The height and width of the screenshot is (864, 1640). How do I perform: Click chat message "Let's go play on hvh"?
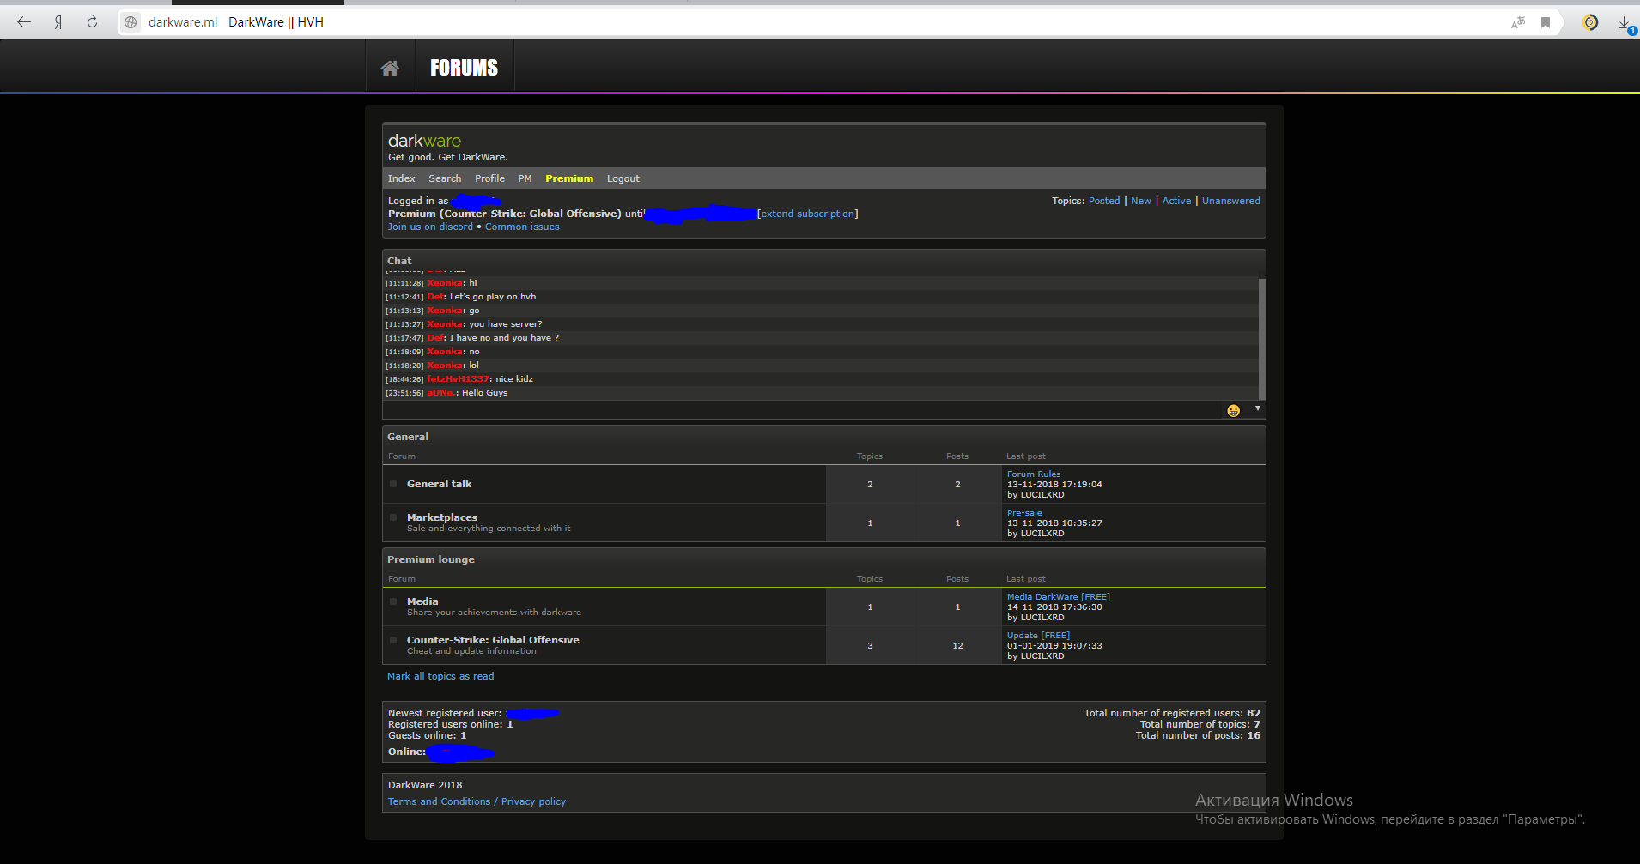pos(493,297)
